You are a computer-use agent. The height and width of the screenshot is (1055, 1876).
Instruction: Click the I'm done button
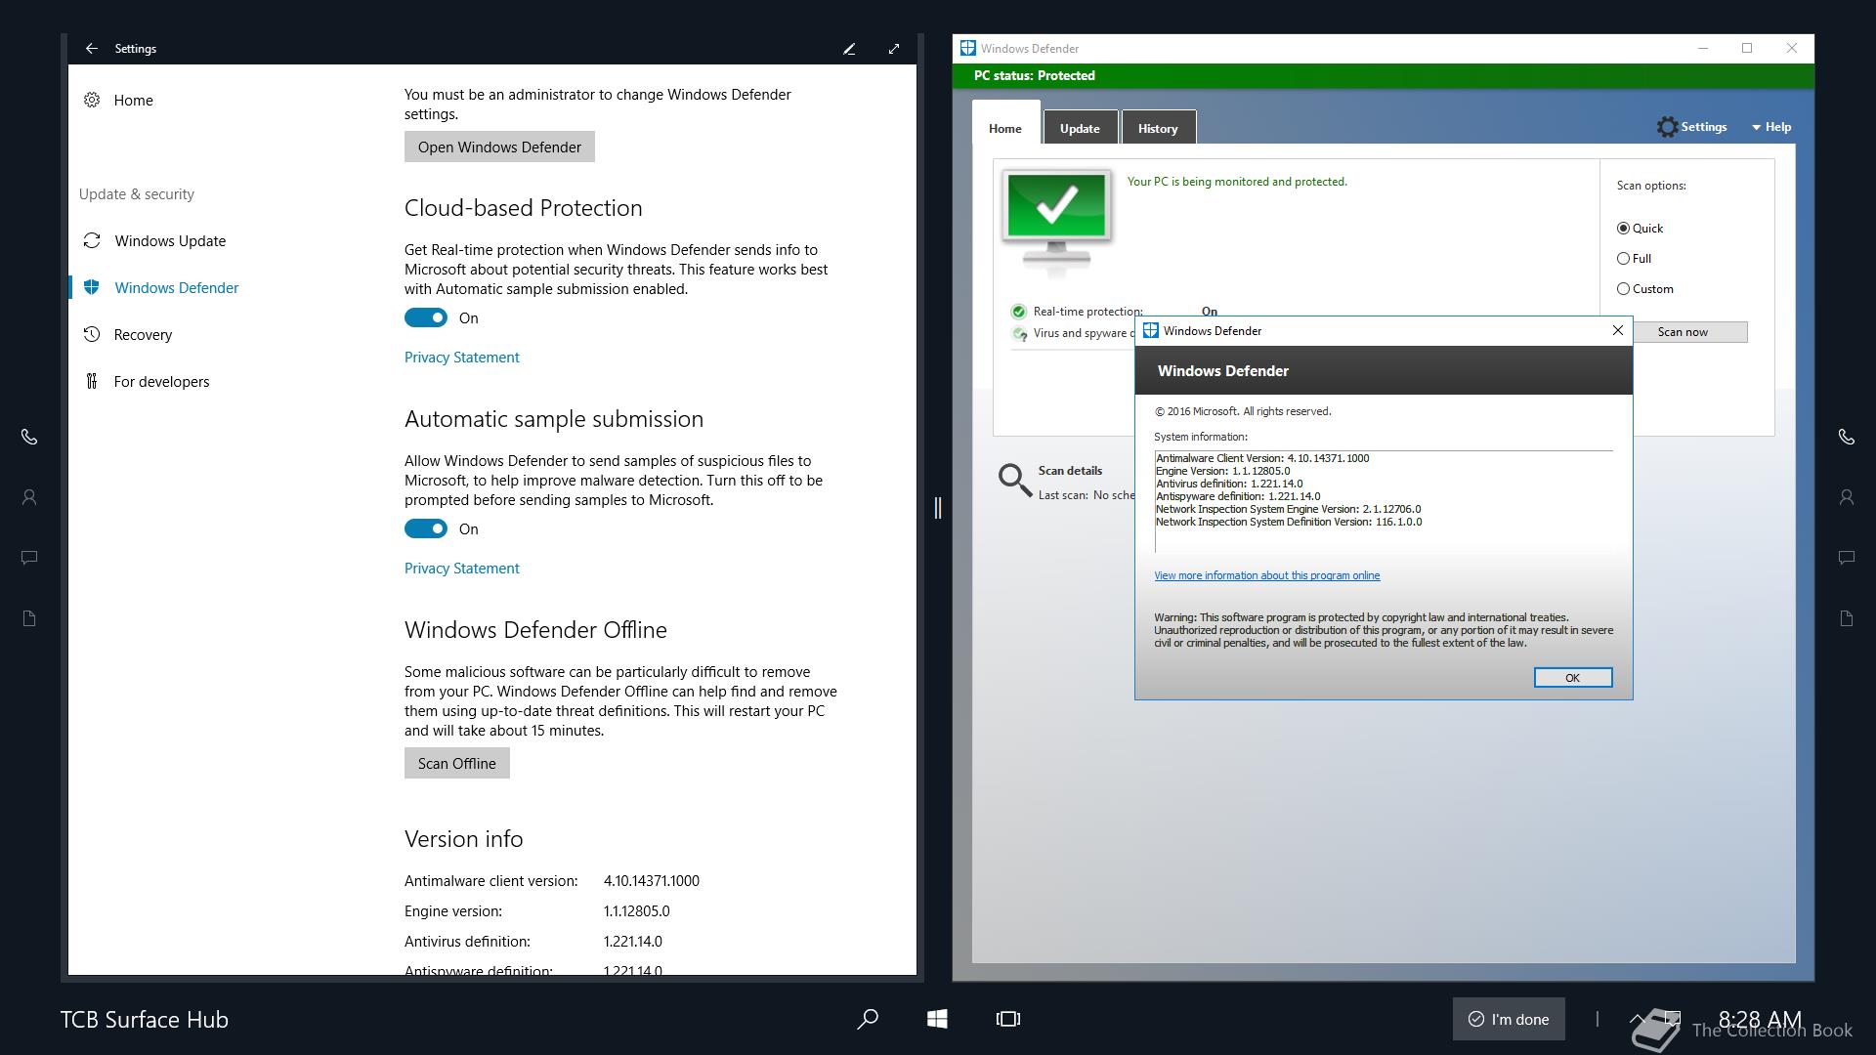(x=1509, y=1019)
